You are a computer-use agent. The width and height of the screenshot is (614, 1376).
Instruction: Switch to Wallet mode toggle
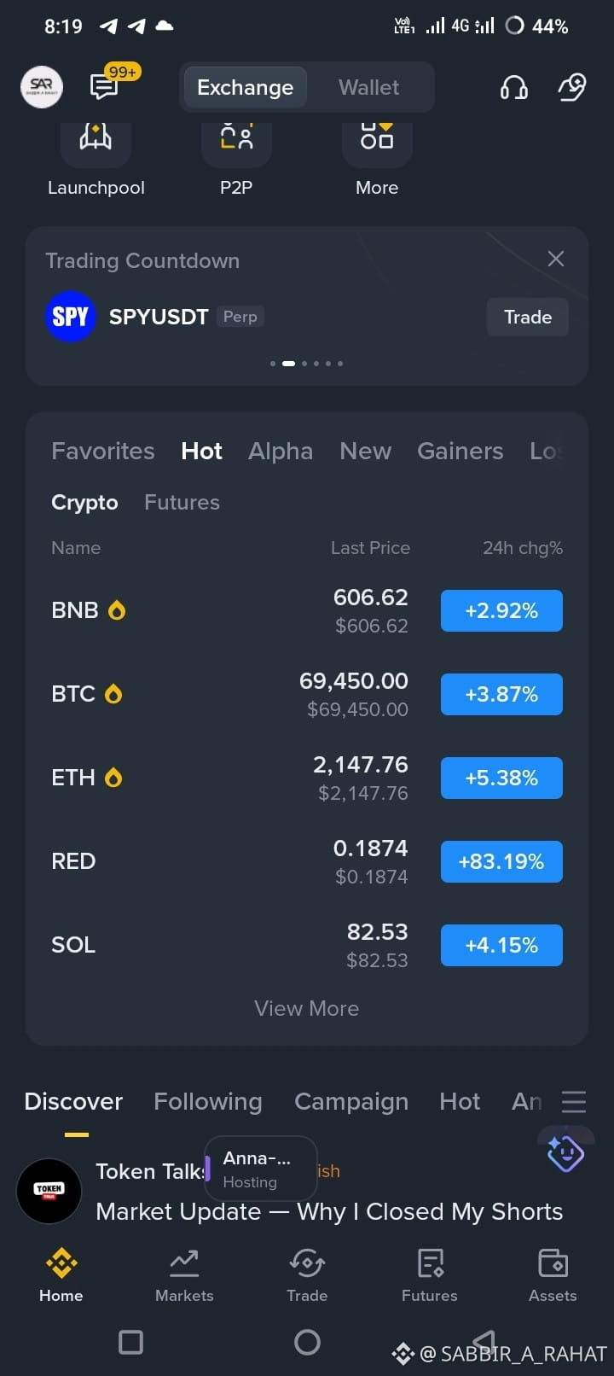pyautogui.click(x=368, y=87)
